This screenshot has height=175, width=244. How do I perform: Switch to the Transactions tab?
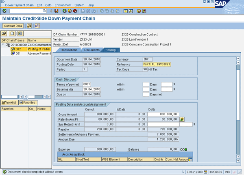click(x=68, y=50)
